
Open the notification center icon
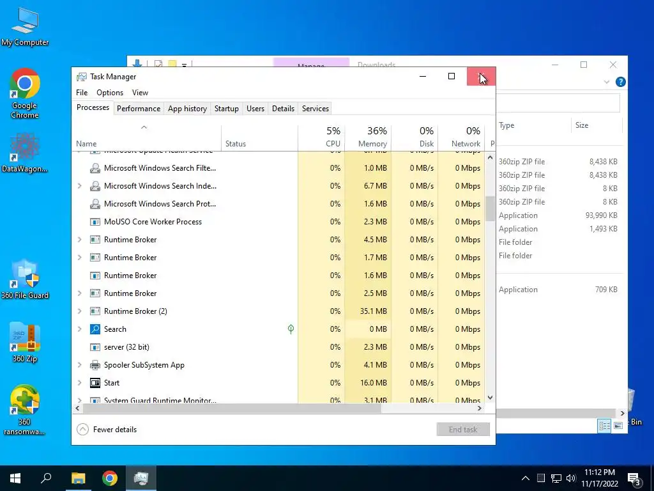(634, 479)
